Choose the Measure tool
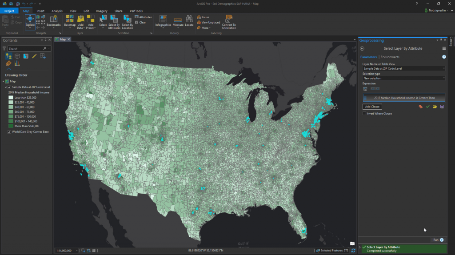This screenshot has width=455, height=255. [x=178, y=21]
